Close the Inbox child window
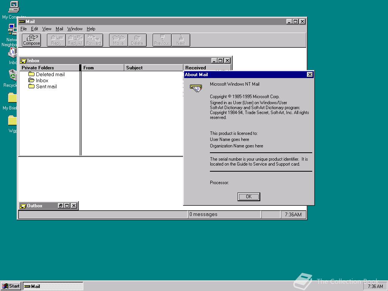Image resolution: width=388 pixels, height=291 pixels. point(227,61)
